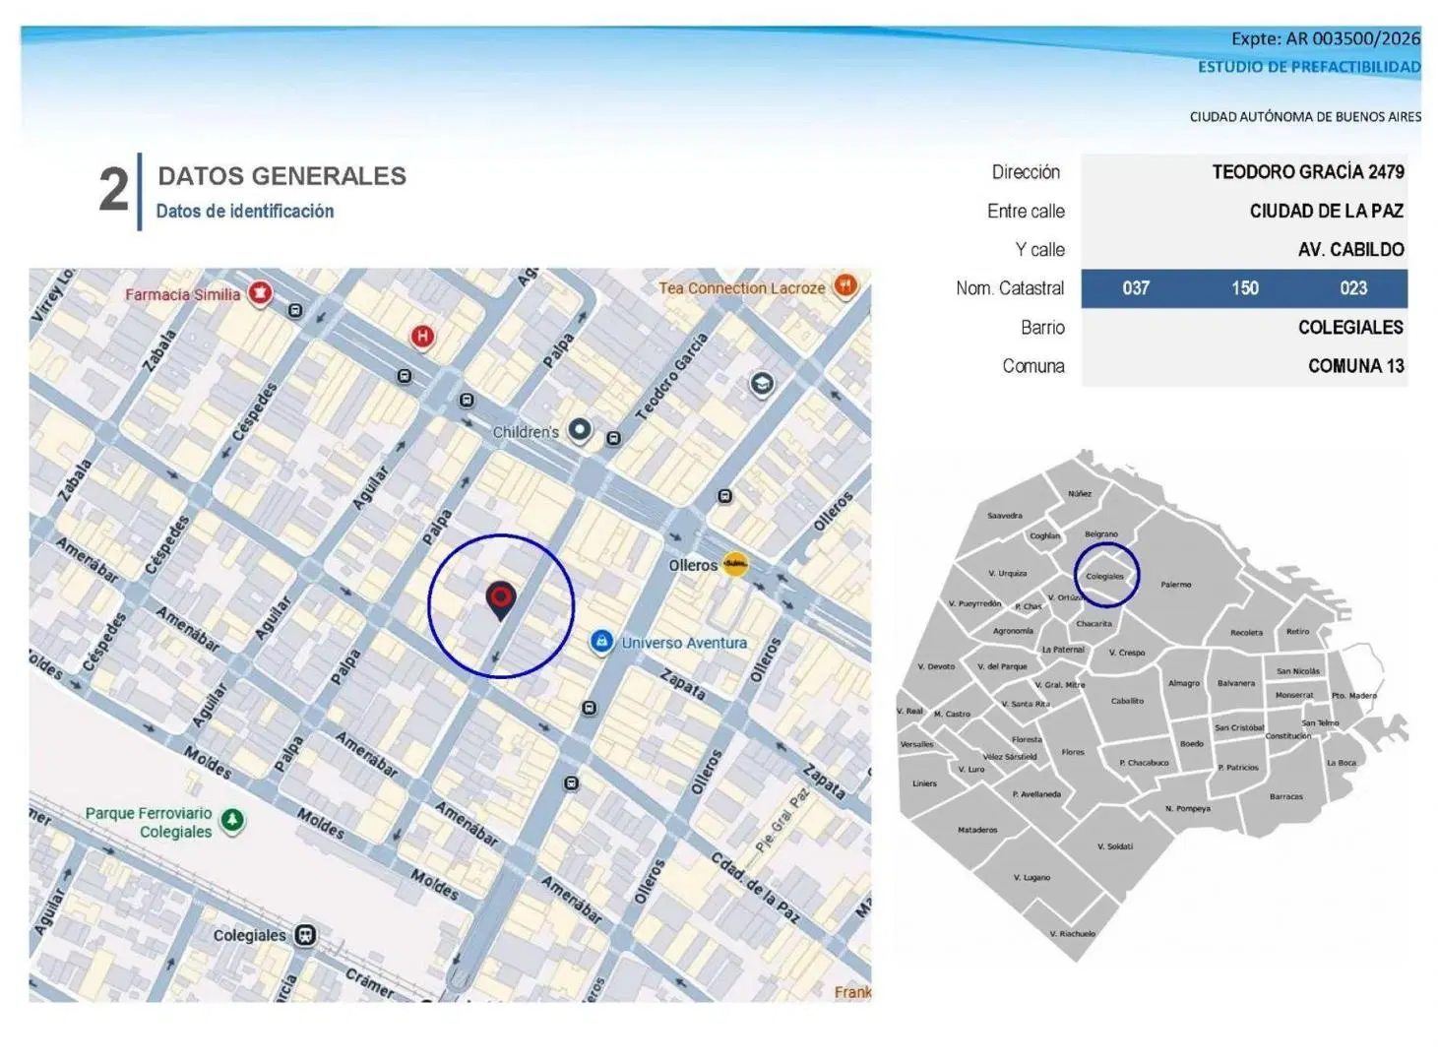Click Caballito on the neighborhoods map
The height and width of the screenshot is (1063, 1438).
tap(1128, 701)
